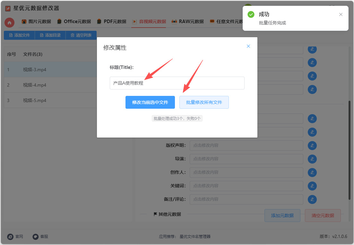
Task: Click the 备注/评论 input field
Action: (246, 199)
